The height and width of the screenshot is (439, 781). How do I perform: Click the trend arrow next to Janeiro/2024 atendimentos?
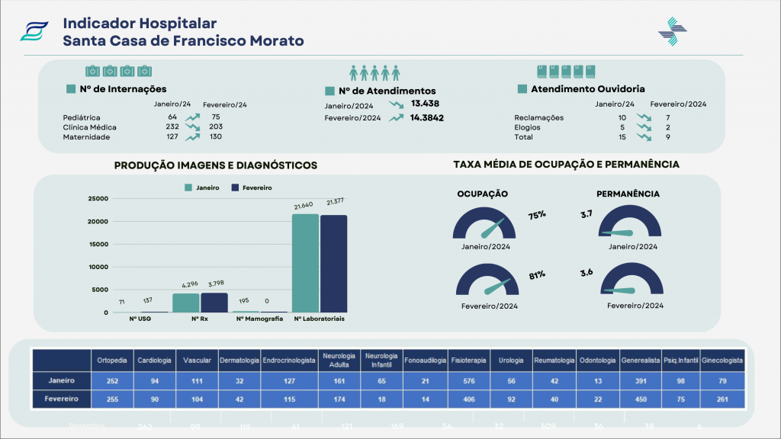click(397, 104)
